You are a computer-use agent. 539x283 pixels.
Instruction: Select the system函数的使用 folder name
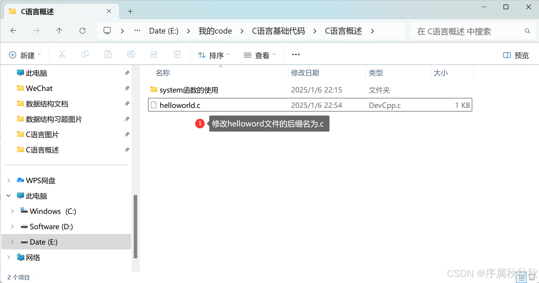(189, 90)
